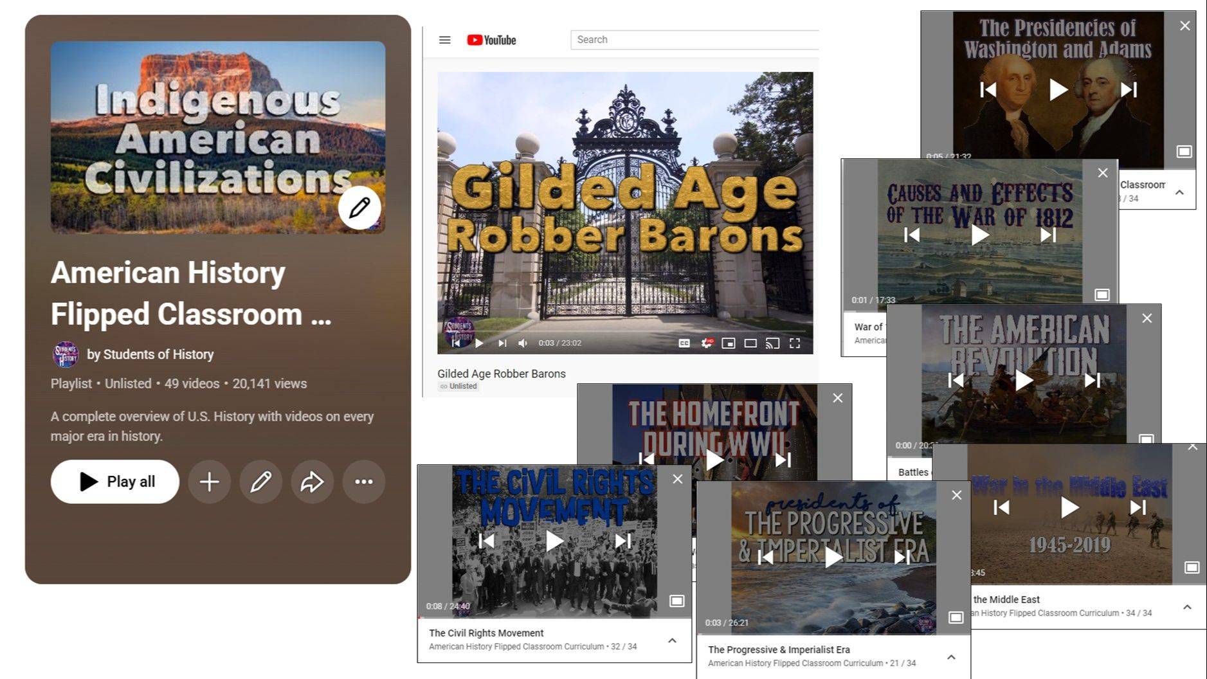Close the Progressive & Imperialist Era miniplayer

pos(957,495)
